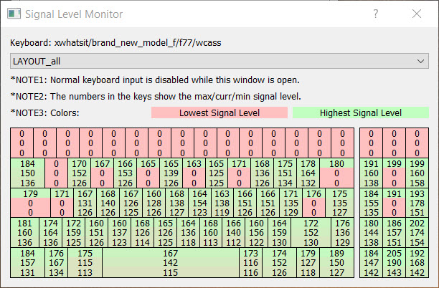Click the Signal Level Monitor title text
The height and width of the screenshot is (288, 439).
[74, 14]
